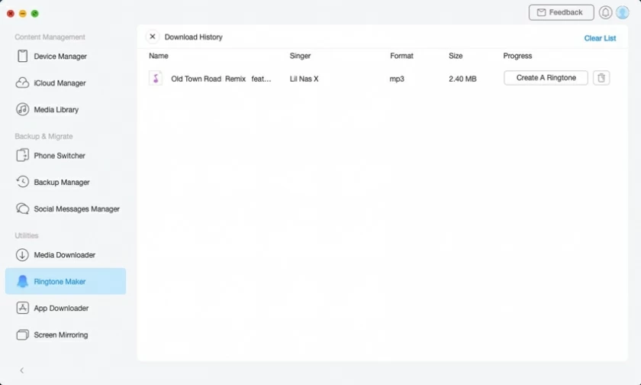Close the Download History panel
Image resolution: width=641 pixels, height=385 pixels.
[153, 37]
